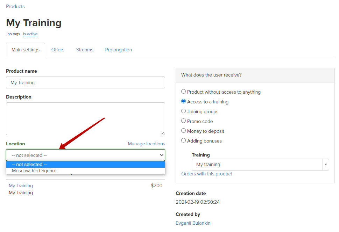Pick Moscow, Red Square from location list
The width and height of the screenshot is (339, 232).
(x=85, y=171)
